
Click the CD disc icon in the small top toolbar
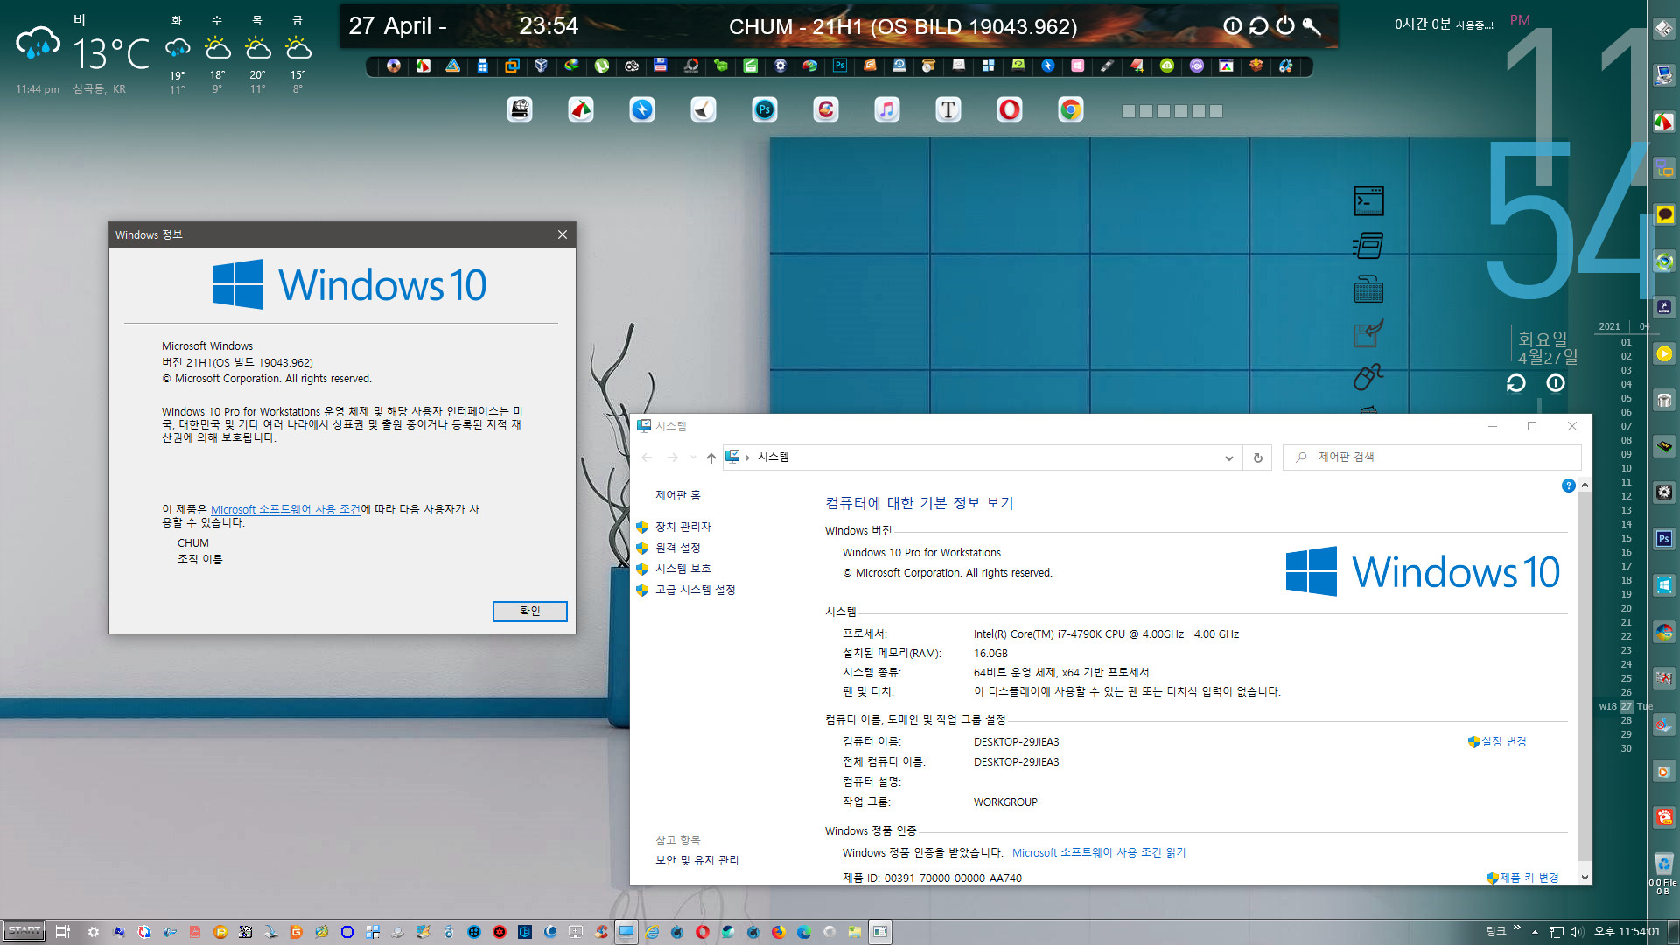[x=393, y=66]
